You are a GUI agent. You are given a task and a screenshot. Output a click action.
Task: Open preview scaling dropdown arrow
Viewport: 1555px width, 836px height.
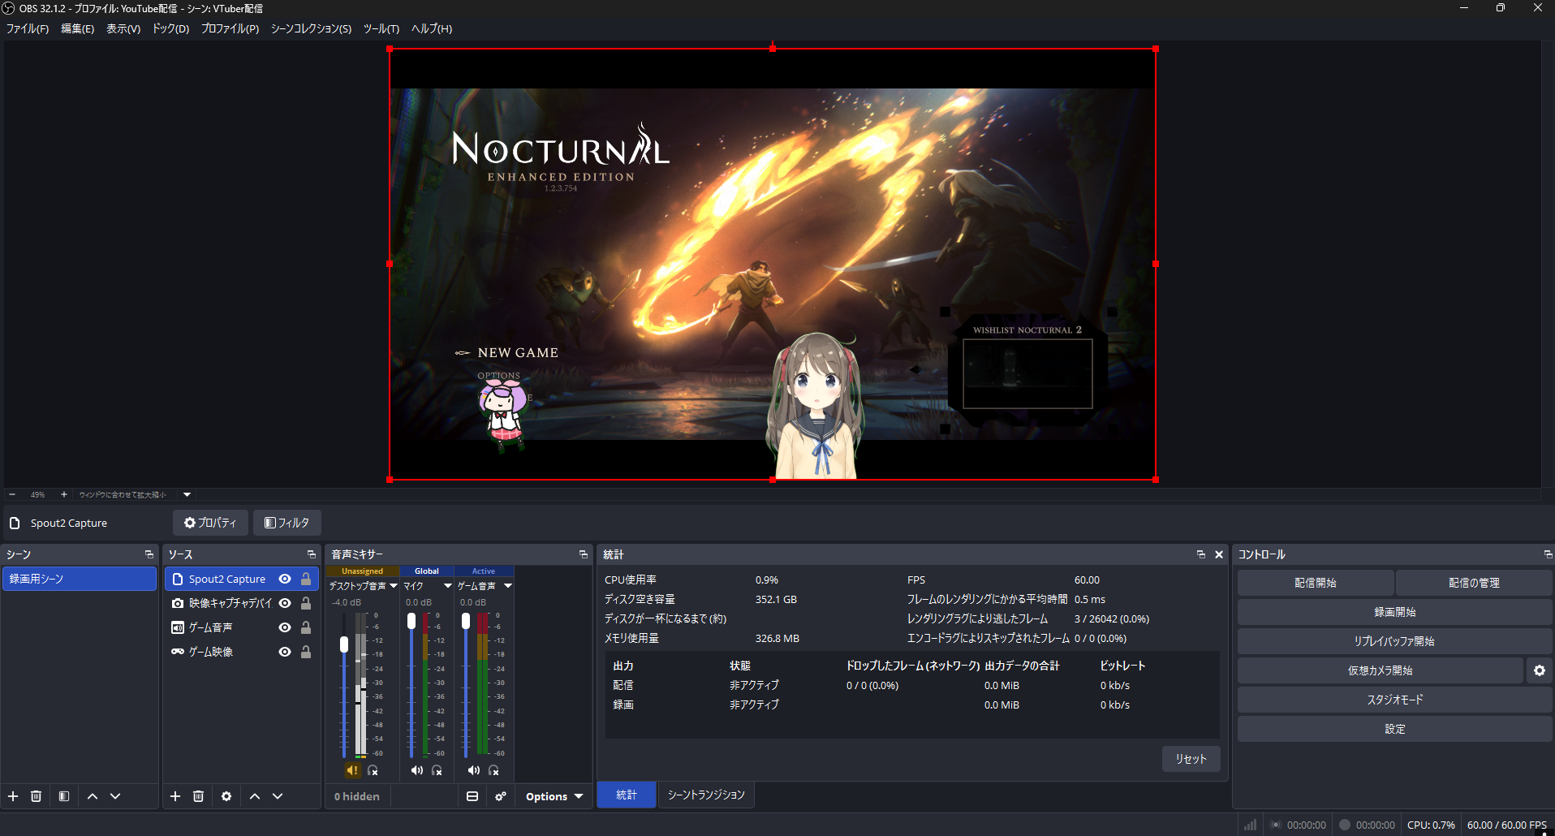[187, 494]
